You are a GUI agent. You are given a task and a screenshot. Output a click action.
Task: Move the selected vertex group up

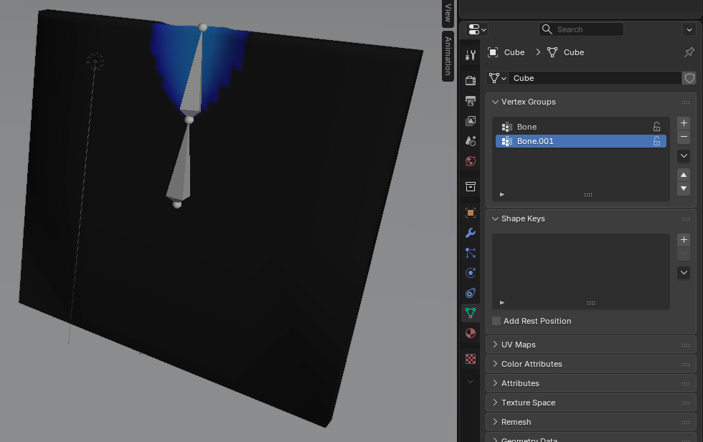pyautogui.click(x=684, y=175)
